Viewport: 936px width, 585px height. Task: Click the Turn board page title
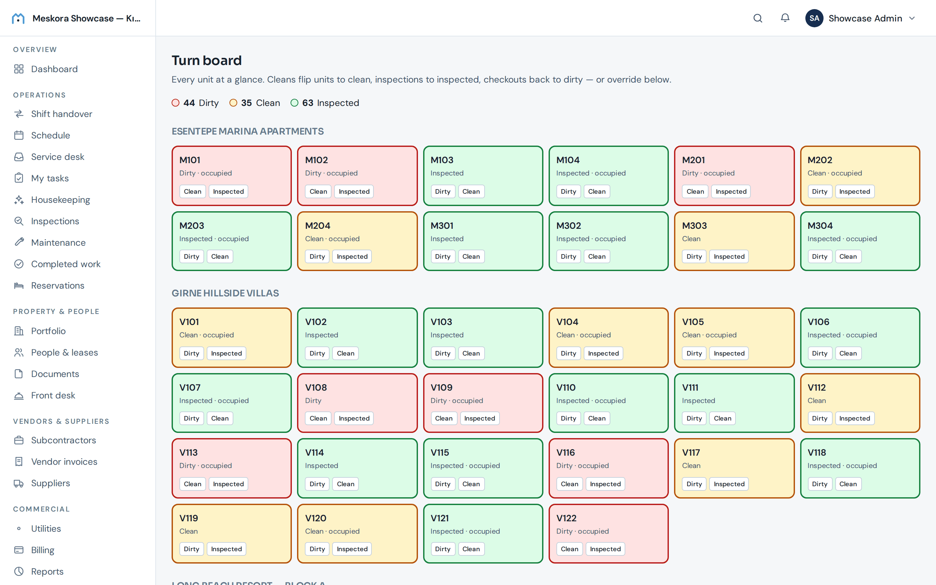click(207, 60)
